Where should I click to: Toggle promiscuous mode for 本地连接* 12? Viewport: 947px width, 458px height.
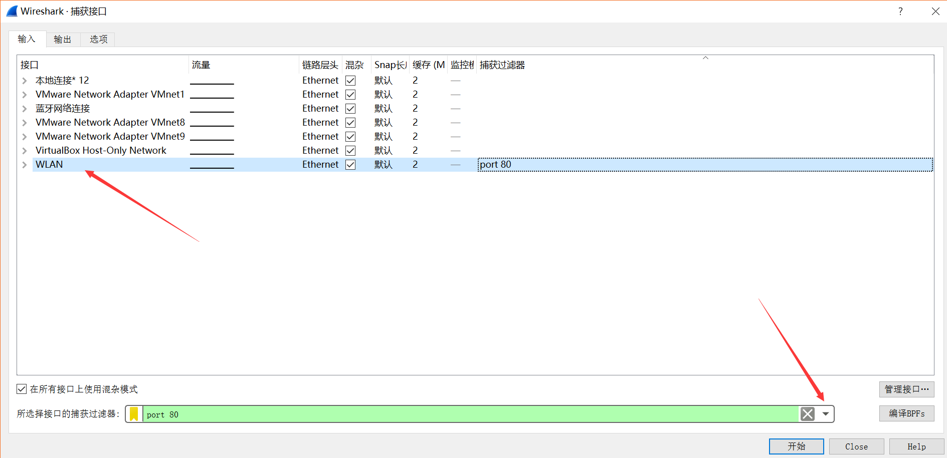pyautogui.click(x=350, y=81)
